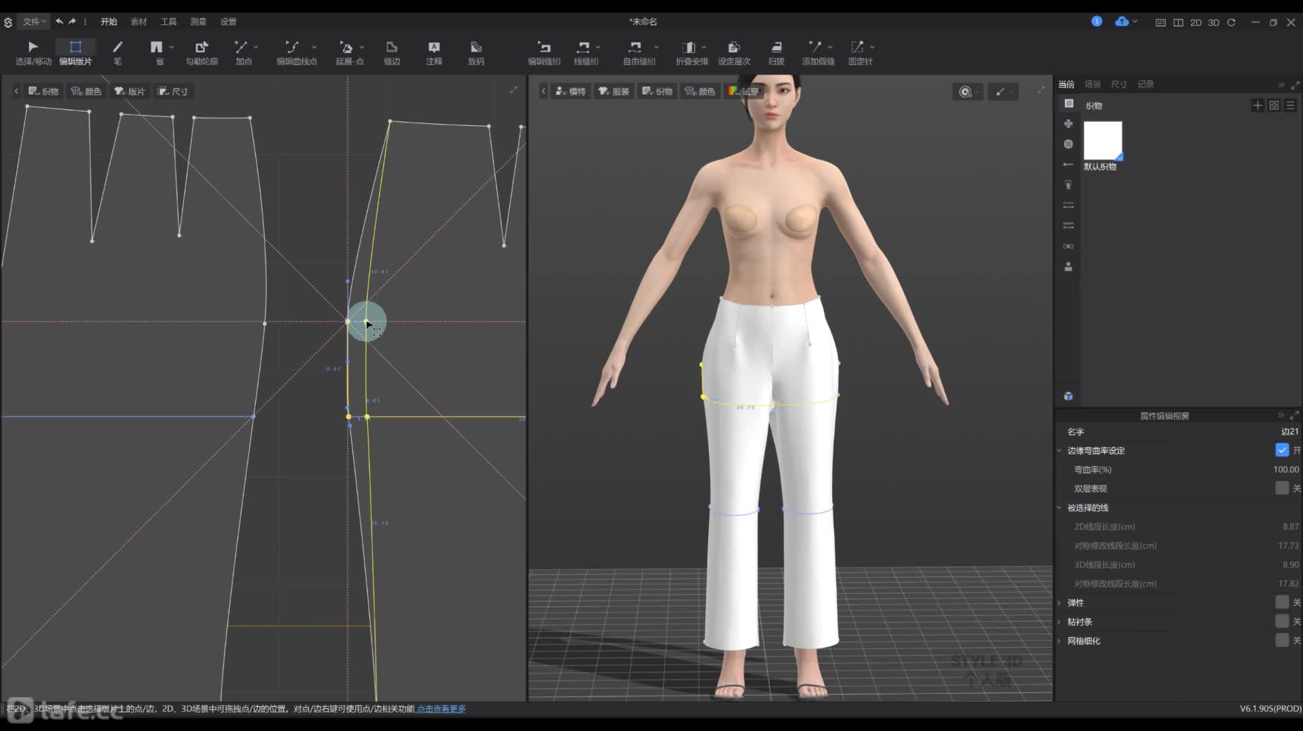Screen dimensions: 1303x731
Task: Click 点击查看更多 link in status bar
Action: (441, 709)
